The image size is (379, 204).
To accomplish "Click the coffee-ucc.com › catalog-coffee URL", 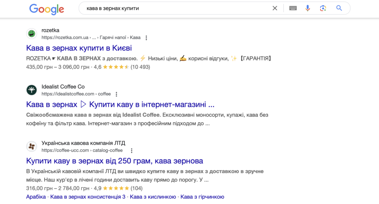I will [82, 151].
